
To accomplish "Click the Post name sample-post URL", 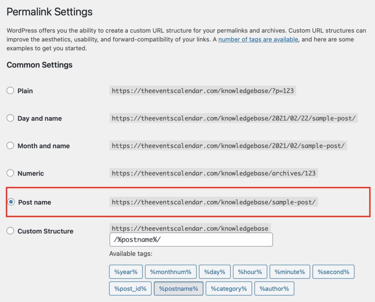I will click(214, 202).
